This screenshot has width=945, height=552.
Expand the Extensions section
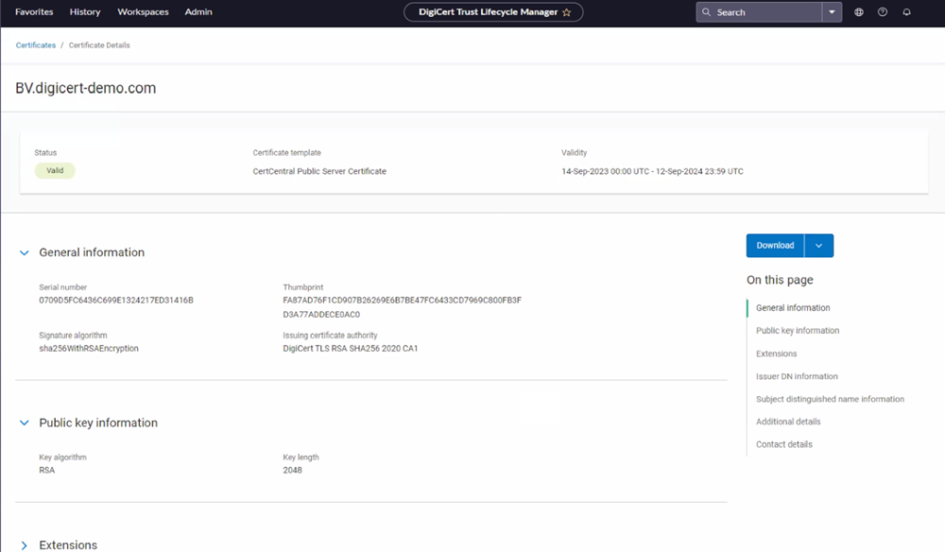point(25,545)
